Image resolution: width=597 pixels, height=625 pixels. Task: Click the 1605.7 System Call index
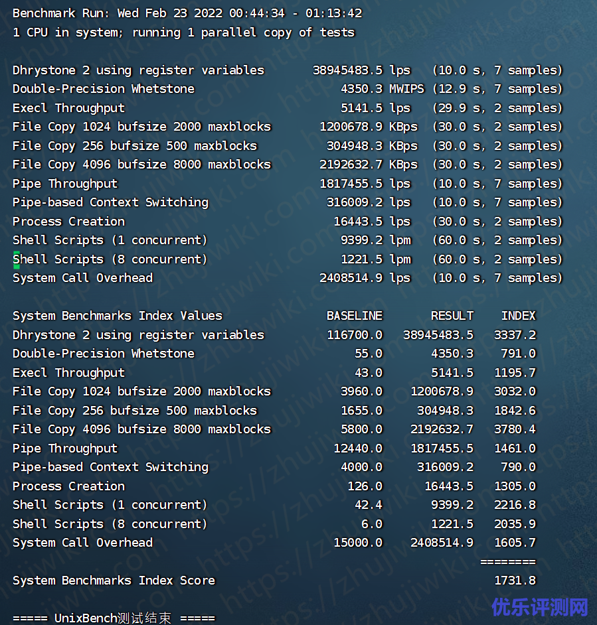coord(515,543)
